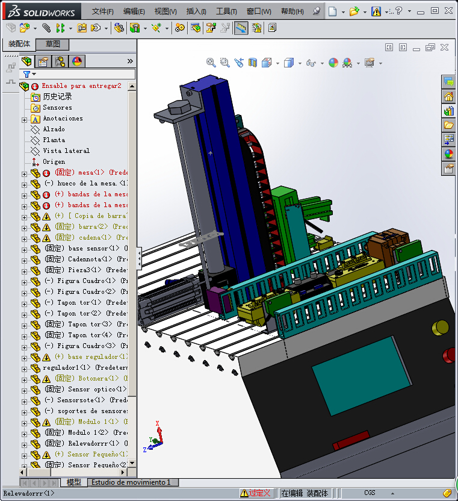Viewport: 458px width, 501px height.
Task: Click the Zoom to Fit icon
Action: point(211,63)
